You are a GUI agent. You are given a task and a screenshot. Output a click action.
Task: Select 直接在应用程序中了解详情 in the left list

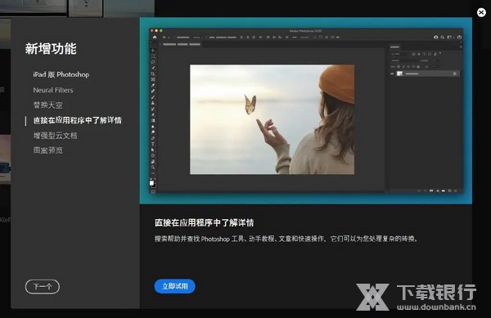(78, 120)
